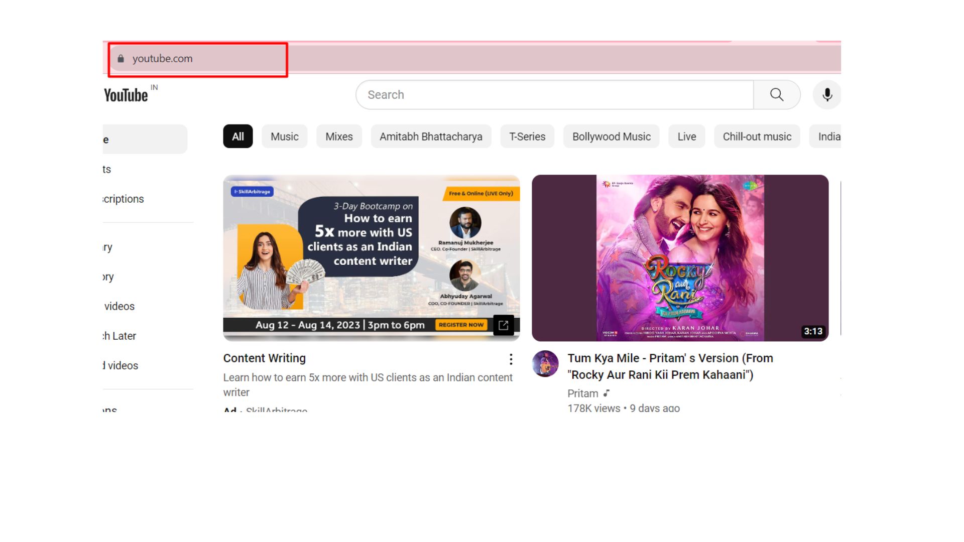Viewport: 964px width, 542px height.
Task: Select the Music filter chip
Action: 285,137
